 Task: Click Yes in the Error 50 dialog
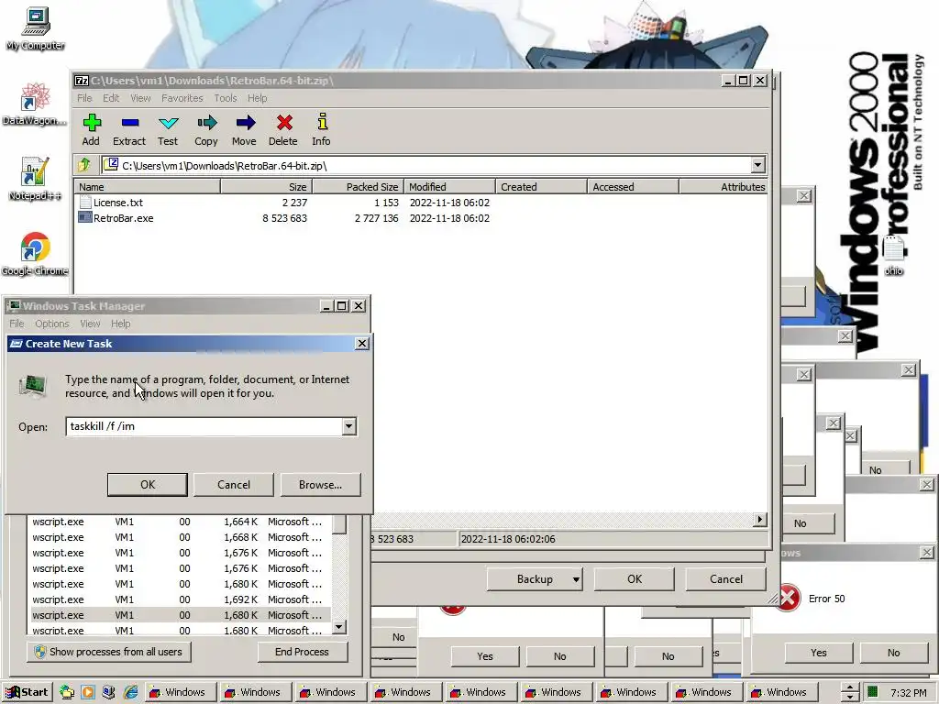point(819,653)
